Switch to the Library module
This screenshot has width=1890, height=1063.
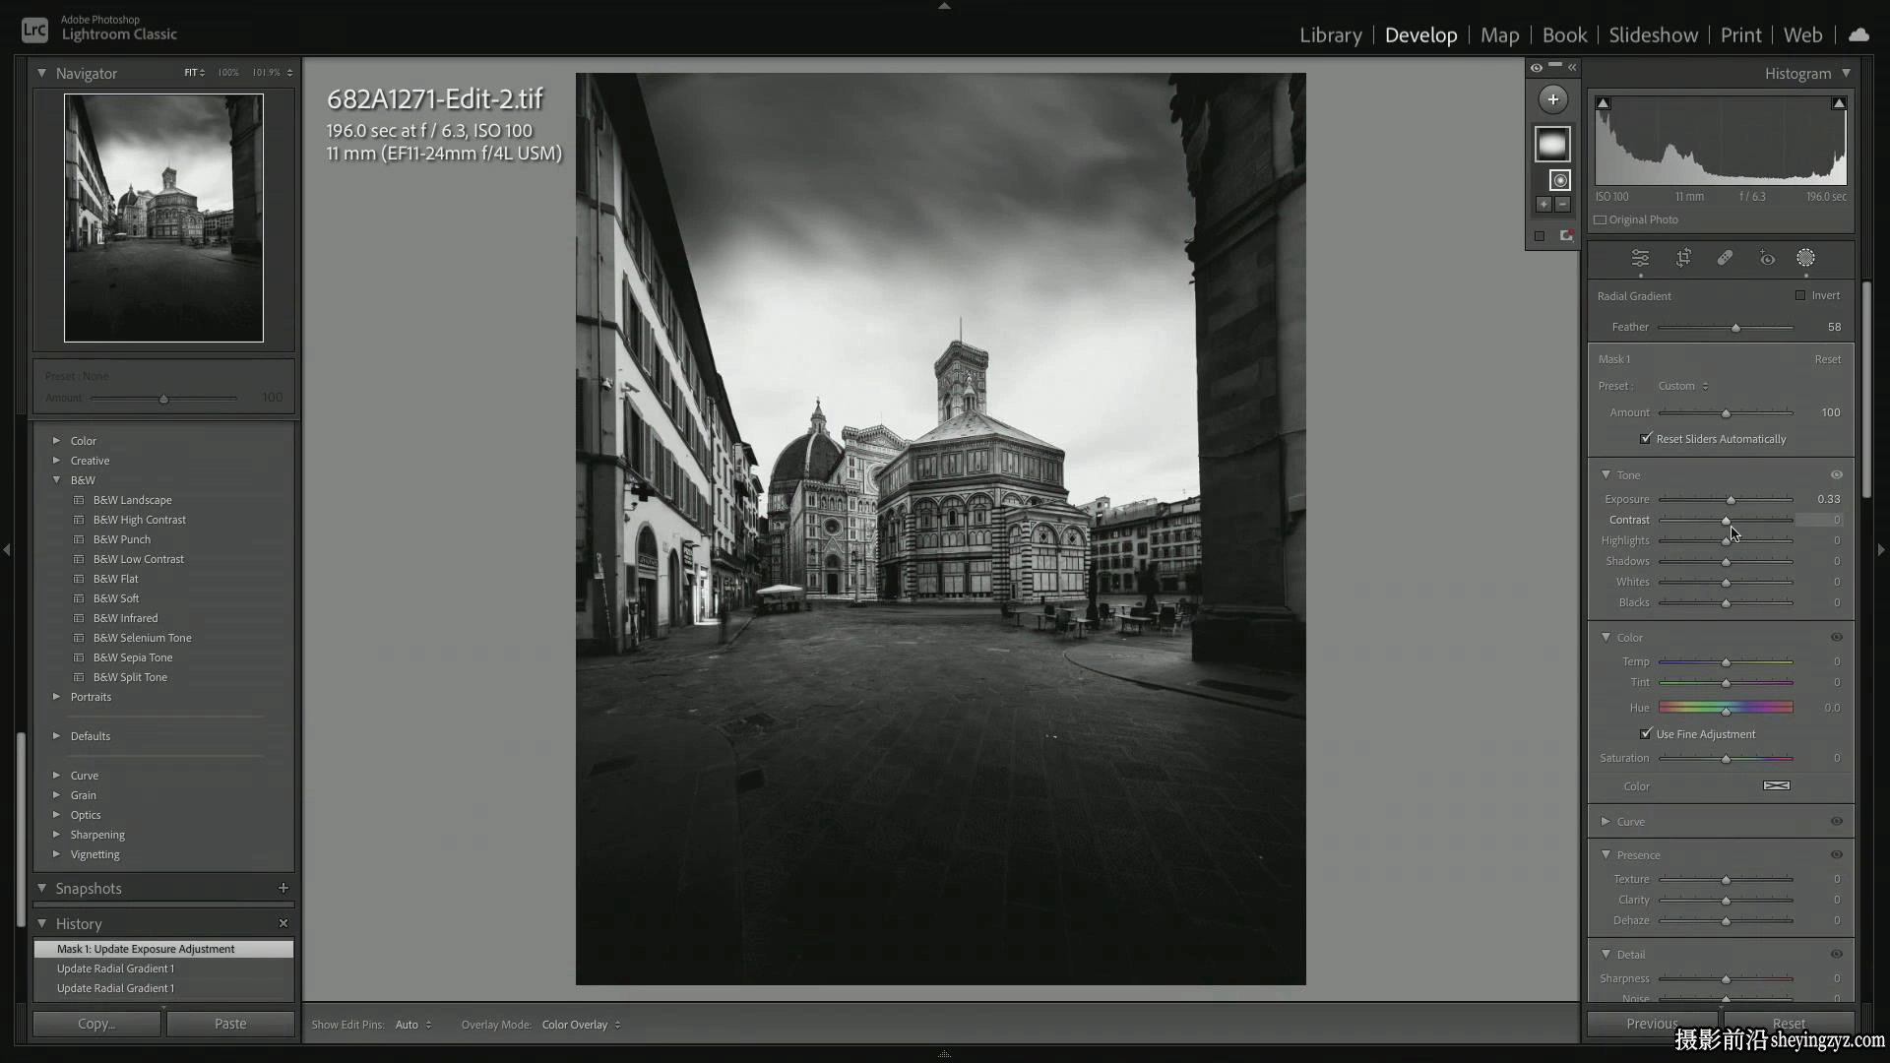click(1330, 34)
